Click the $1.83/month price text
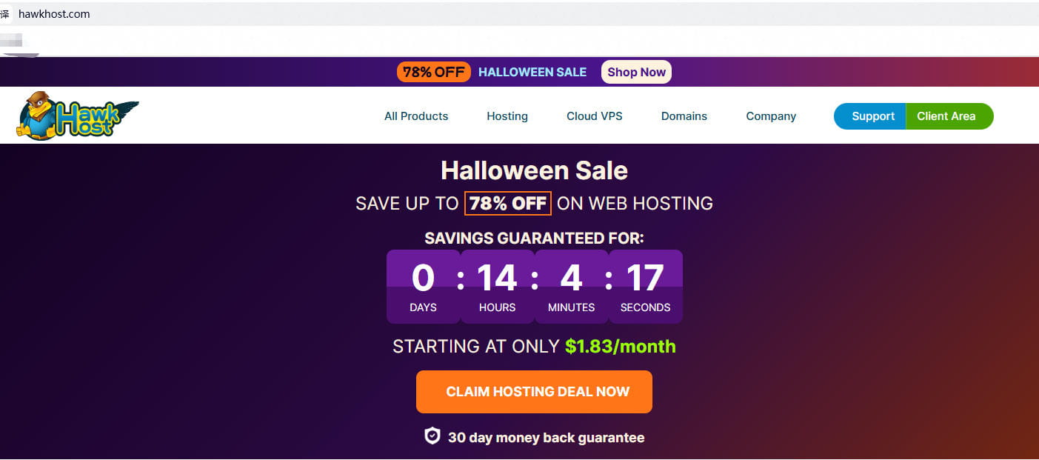 tap(621, 346)
